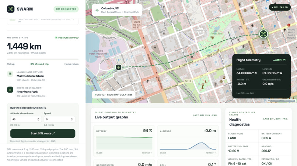Click Rejected: flight controller changed to LAND message
Screen dimensions: 297x166
coord(33,141)
